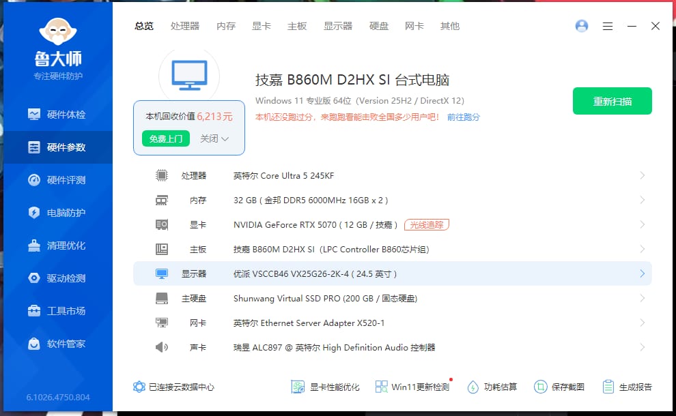This screenshot has height=416, width=676.
Task: Select text NVIDIA GeForce RTX 5070
Action: 285,225
